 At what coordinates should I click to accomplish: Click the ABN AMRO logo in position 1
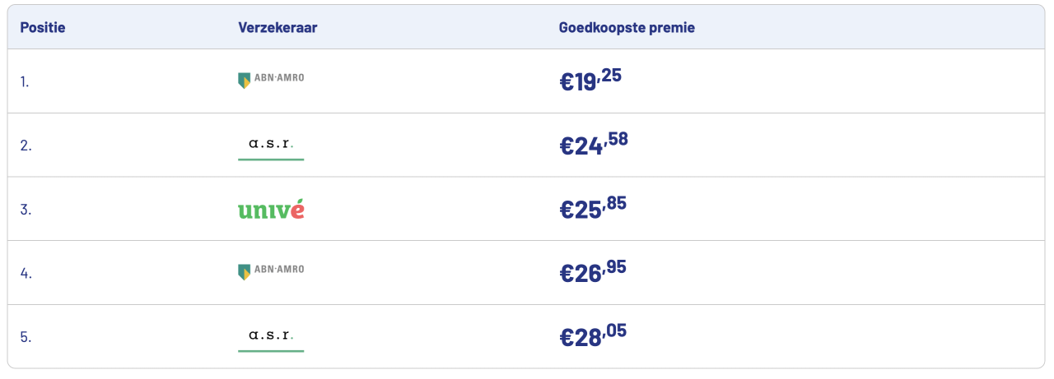(271, 80)
